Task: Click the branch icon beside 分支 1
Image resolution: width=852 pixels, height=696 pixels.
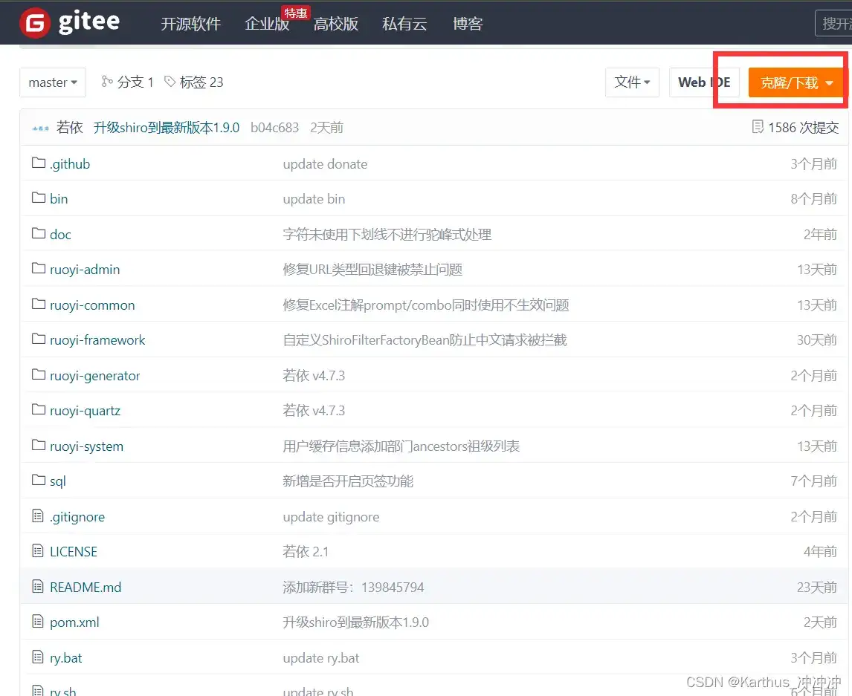Action: pyautogui.click(x=107, y=82)
